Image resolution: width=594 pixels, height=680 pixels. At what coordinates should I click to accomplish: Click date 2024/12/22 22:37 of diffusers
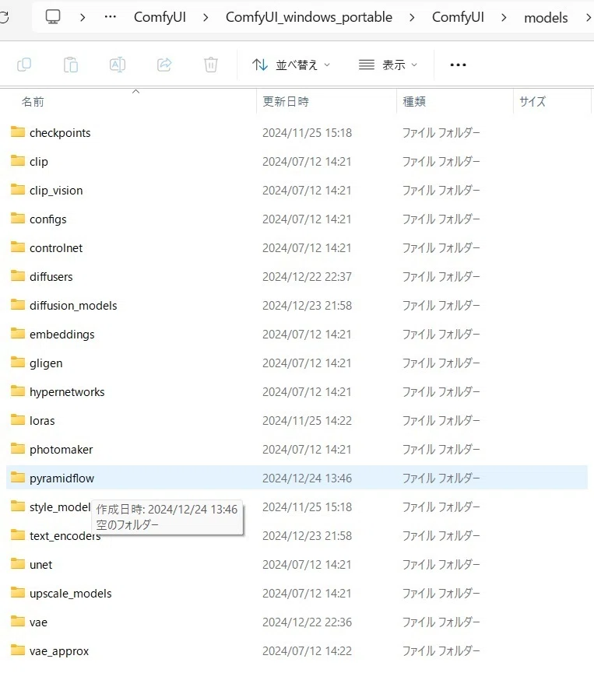(x=307, y=277)
